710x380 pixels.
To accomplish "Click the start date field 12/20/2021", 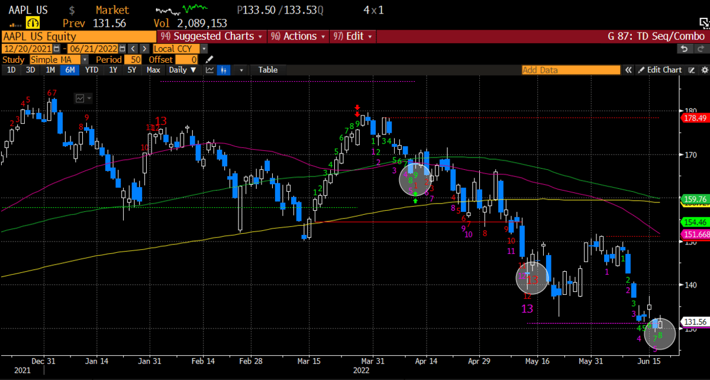I will tap(27, 49).
